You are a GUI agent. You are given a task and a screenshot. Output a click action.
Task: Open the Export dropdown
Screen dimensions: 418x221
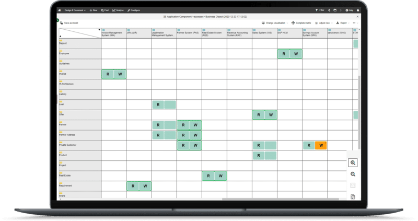click(x=342, y=23)
